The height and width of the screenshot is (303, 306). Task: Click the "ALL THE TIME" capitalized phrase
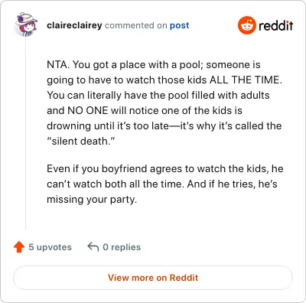[244, 80]
